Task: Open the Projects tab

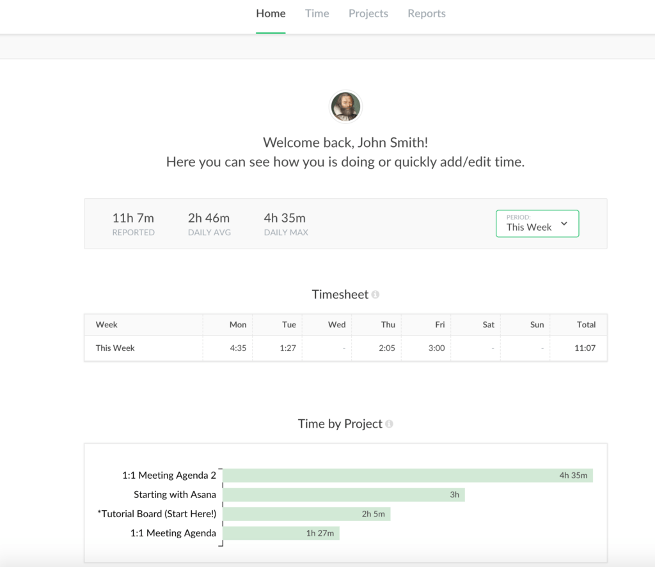Action: click(x=368, y=13)
